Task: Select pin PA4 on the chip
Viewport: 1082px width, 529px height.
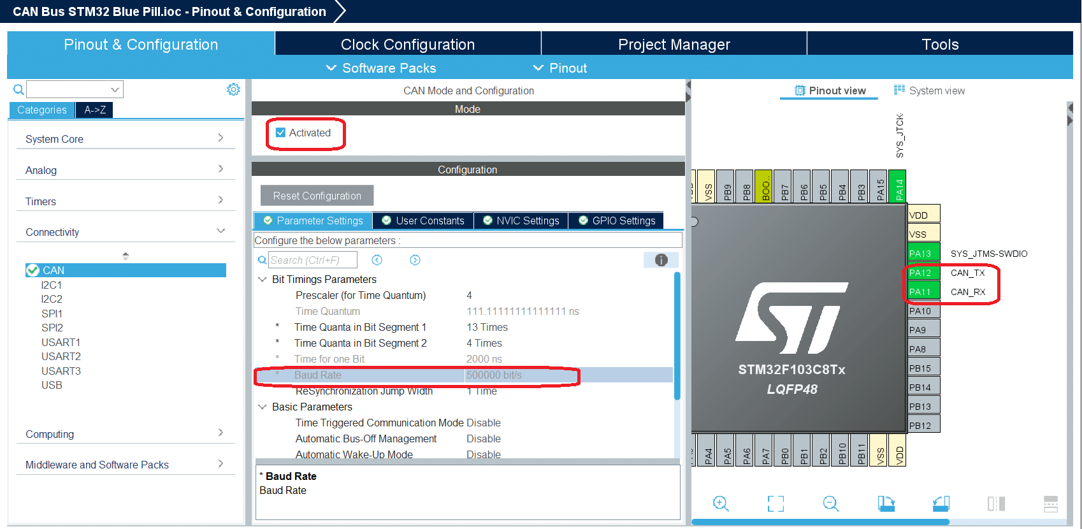Action: coord(706,451)
